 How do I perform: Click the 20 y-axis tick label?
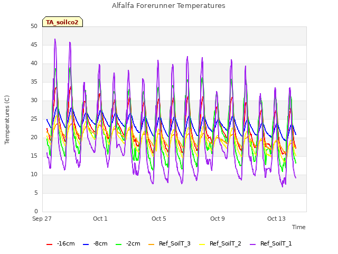pos(34,138)
